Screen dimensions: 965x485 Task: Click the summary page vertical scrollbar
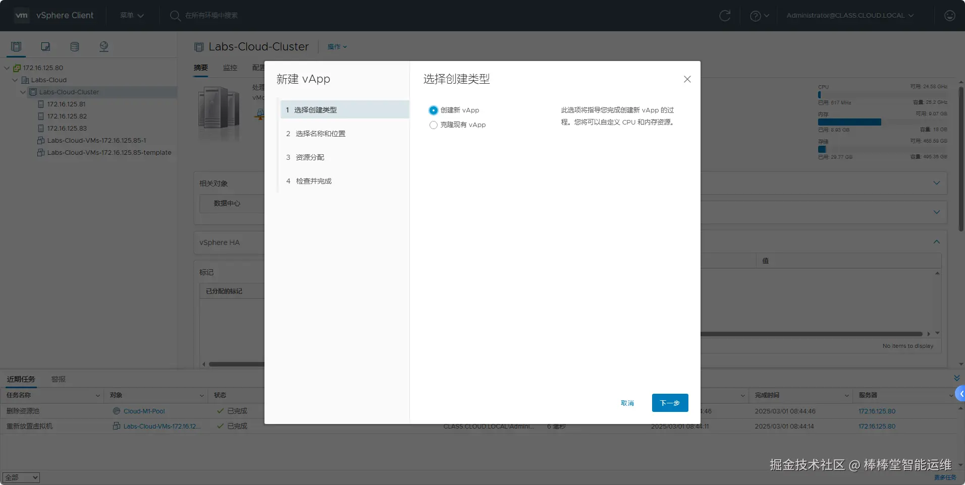coord(961,159)
